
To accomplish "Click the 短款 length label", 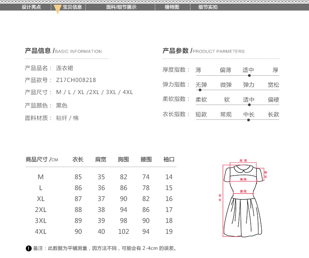I will click(x=201, y=114).
